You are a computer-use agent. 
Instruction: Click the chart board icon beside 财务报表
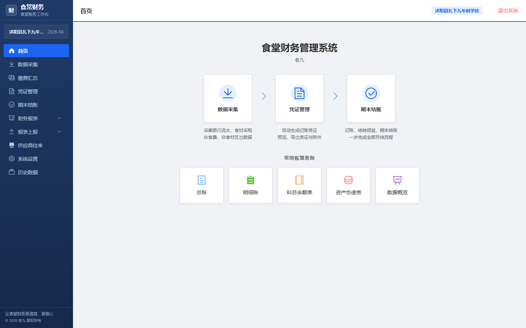12,118
